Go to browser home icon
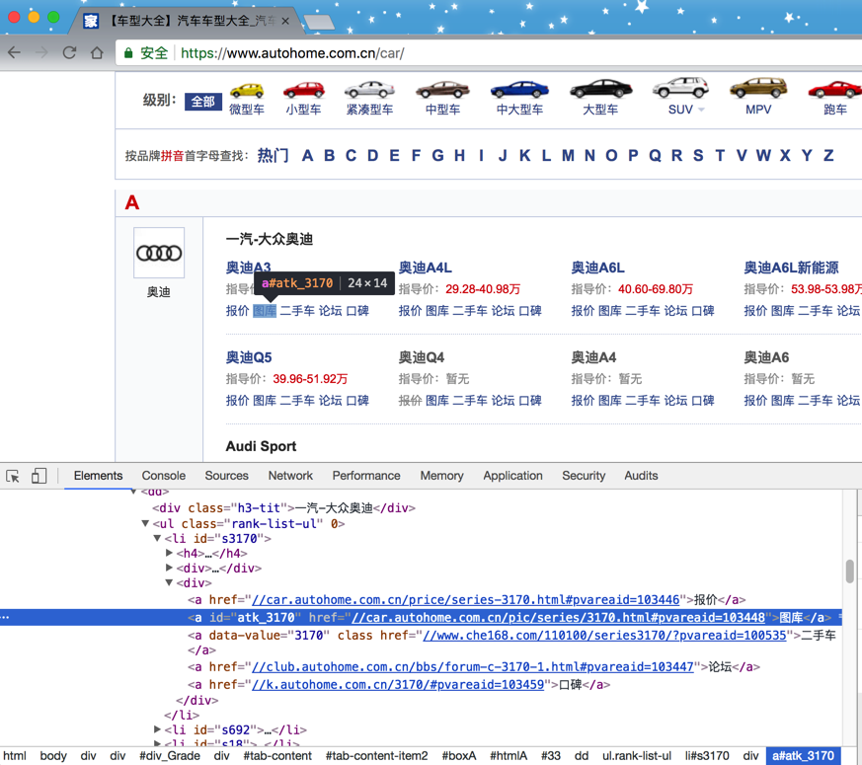 tap(97, 52)
